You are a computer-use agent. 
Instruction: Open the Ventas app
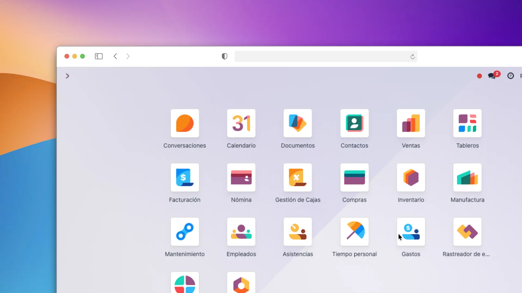[411, 123]
